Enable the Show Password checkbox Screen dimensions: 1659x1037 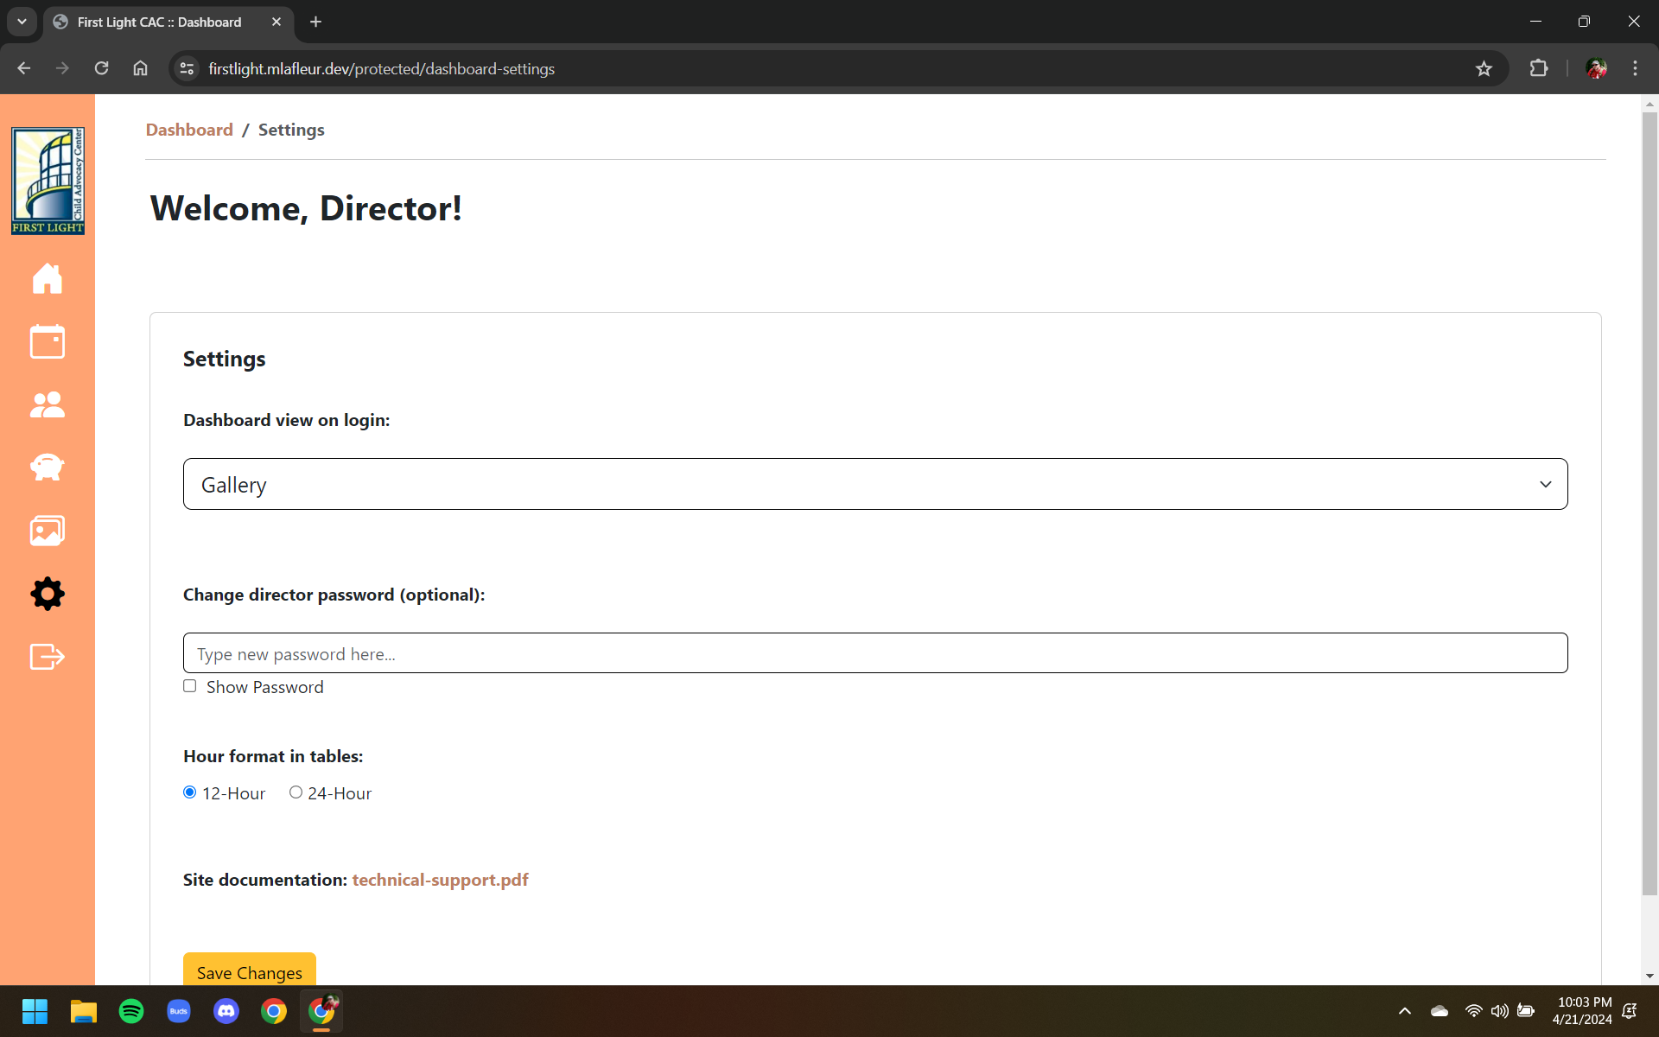click(x=190, y=686)
